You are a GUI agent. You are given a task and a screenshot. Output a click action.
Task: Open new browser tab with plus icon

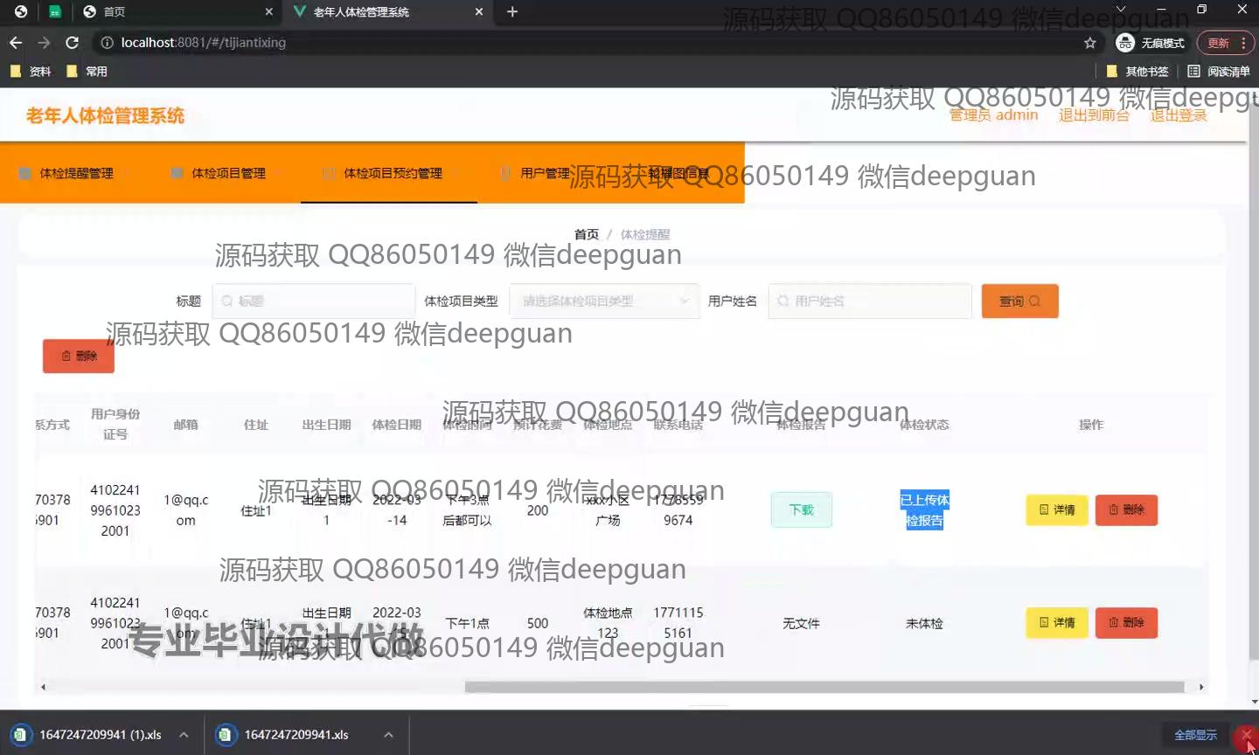(512, 11)
